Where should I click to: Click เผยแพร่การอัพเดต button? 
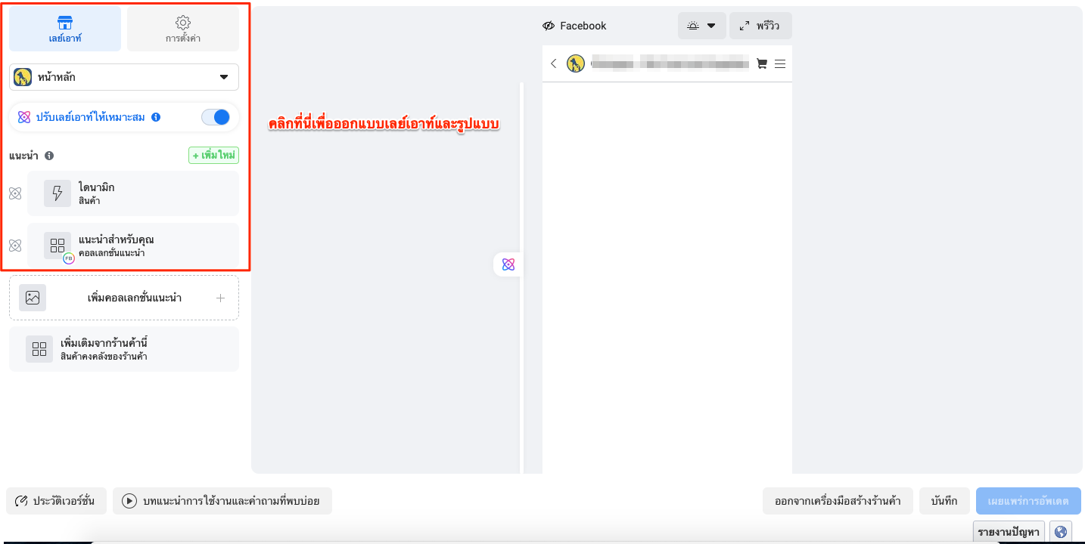(x=1029, y=501)
